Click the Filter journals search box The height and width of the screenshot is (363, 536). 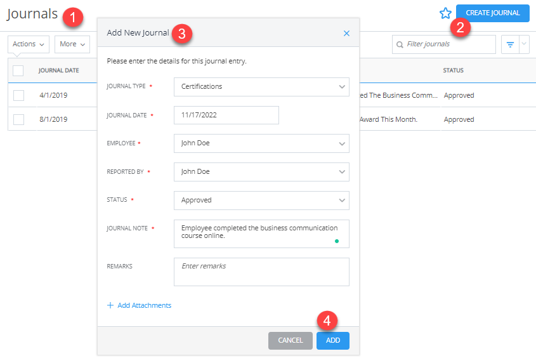pos(443,44)
